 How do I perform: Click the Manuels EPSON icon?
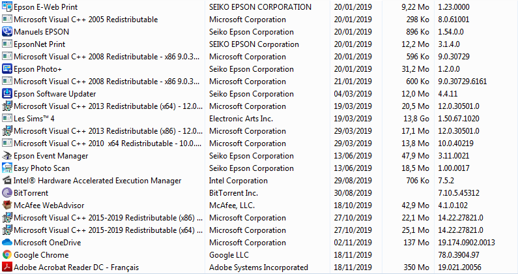coord(7,32)
